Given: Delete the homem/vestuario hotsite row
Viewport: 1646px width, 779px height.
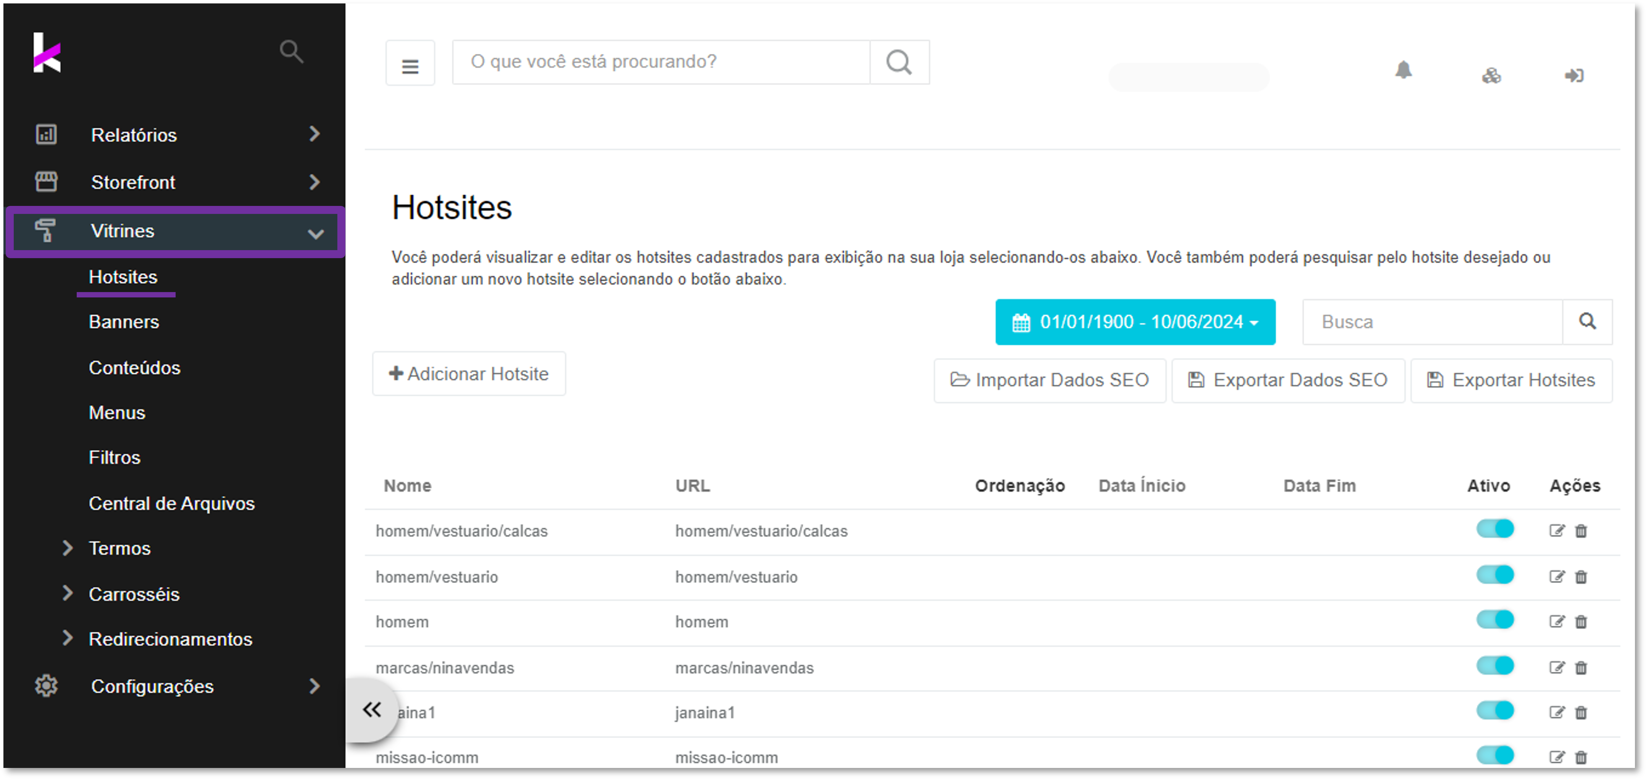Looking at the screenshot, I should [1581, 577].
